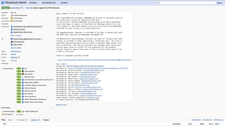Expand reviewers with And 11 More
The height and width of the screenshot is (126, 225).
point(16,36)
